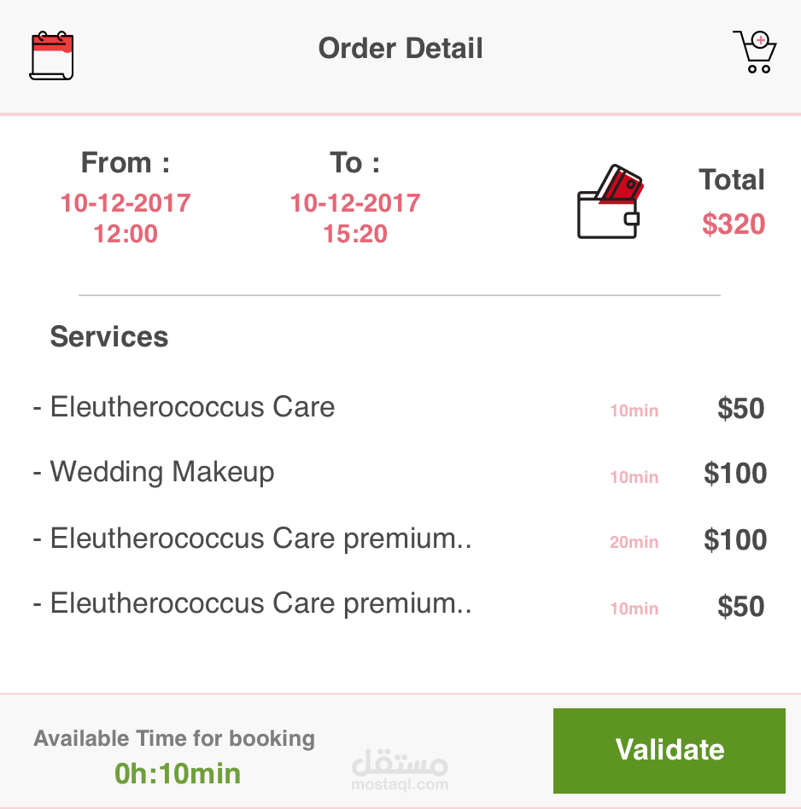The image size is (801, 809).
Task: Tap the 20min duration label
Action: [x=634, y=542]
